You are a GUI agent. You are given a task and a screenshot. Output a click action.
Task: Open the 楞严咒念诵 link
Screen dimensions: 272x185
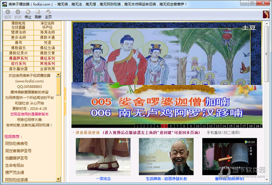tap(15, 172)
